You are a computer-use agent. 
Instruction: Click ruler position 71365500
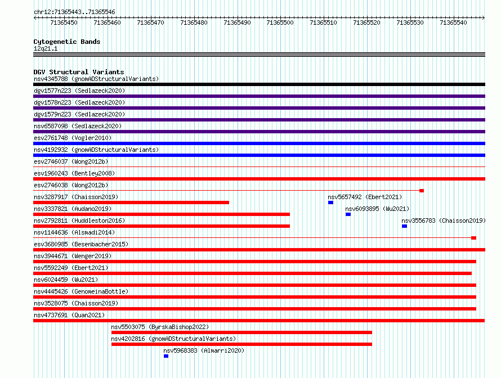[x=280, y=22]
